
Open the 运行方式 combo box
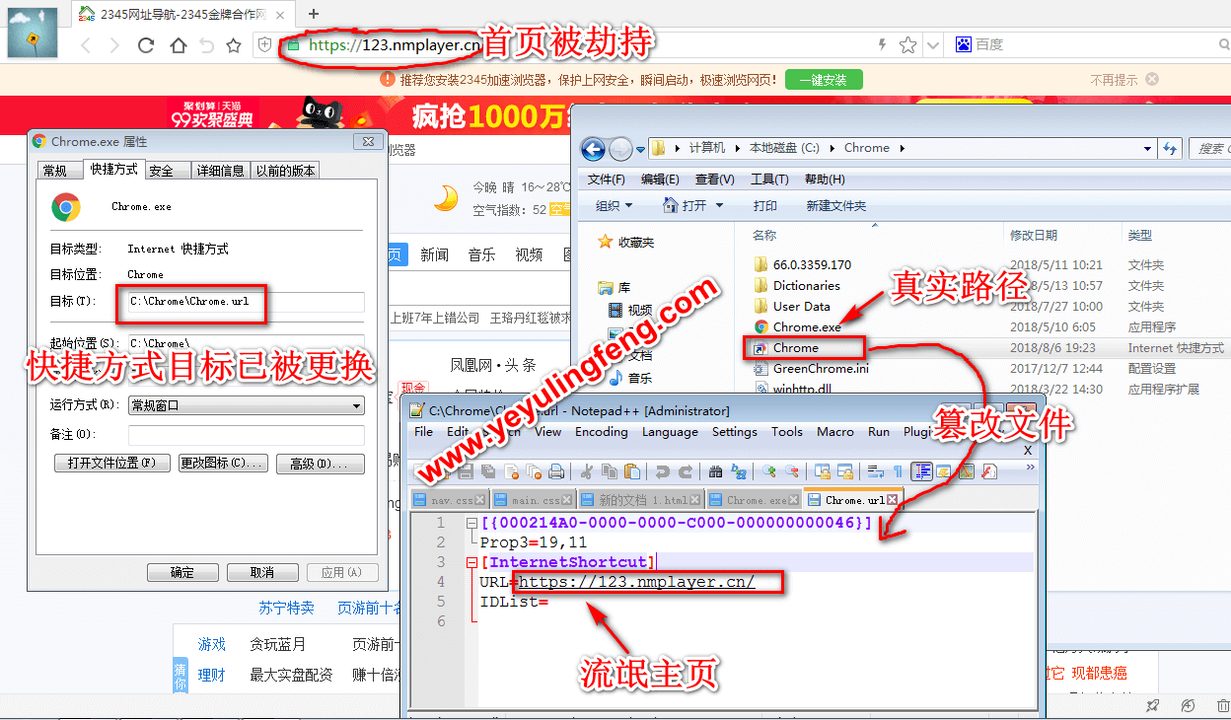[x=247, y=405]
